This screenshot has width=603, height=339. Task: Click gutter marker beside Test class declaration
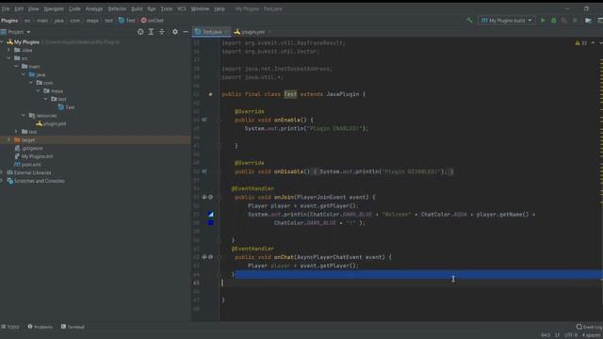point(210,94)
